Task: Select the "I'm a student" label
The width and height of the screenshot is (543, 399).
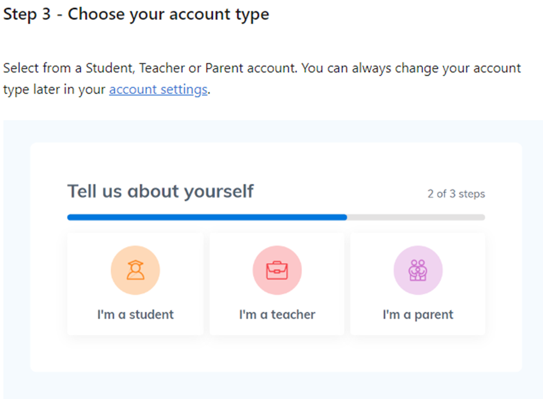Action: (x=135, y=315)
